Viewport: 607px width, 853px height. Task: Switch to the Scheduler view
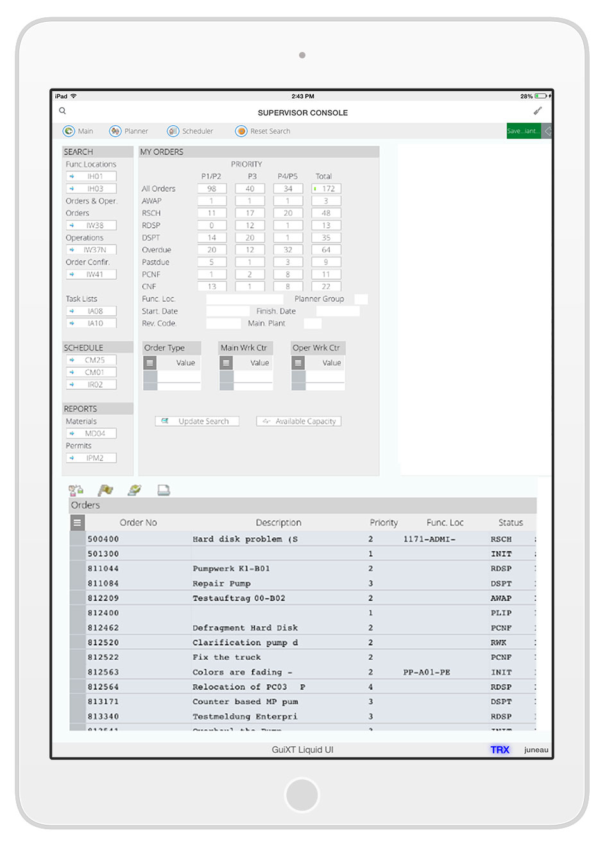[191, 131]
